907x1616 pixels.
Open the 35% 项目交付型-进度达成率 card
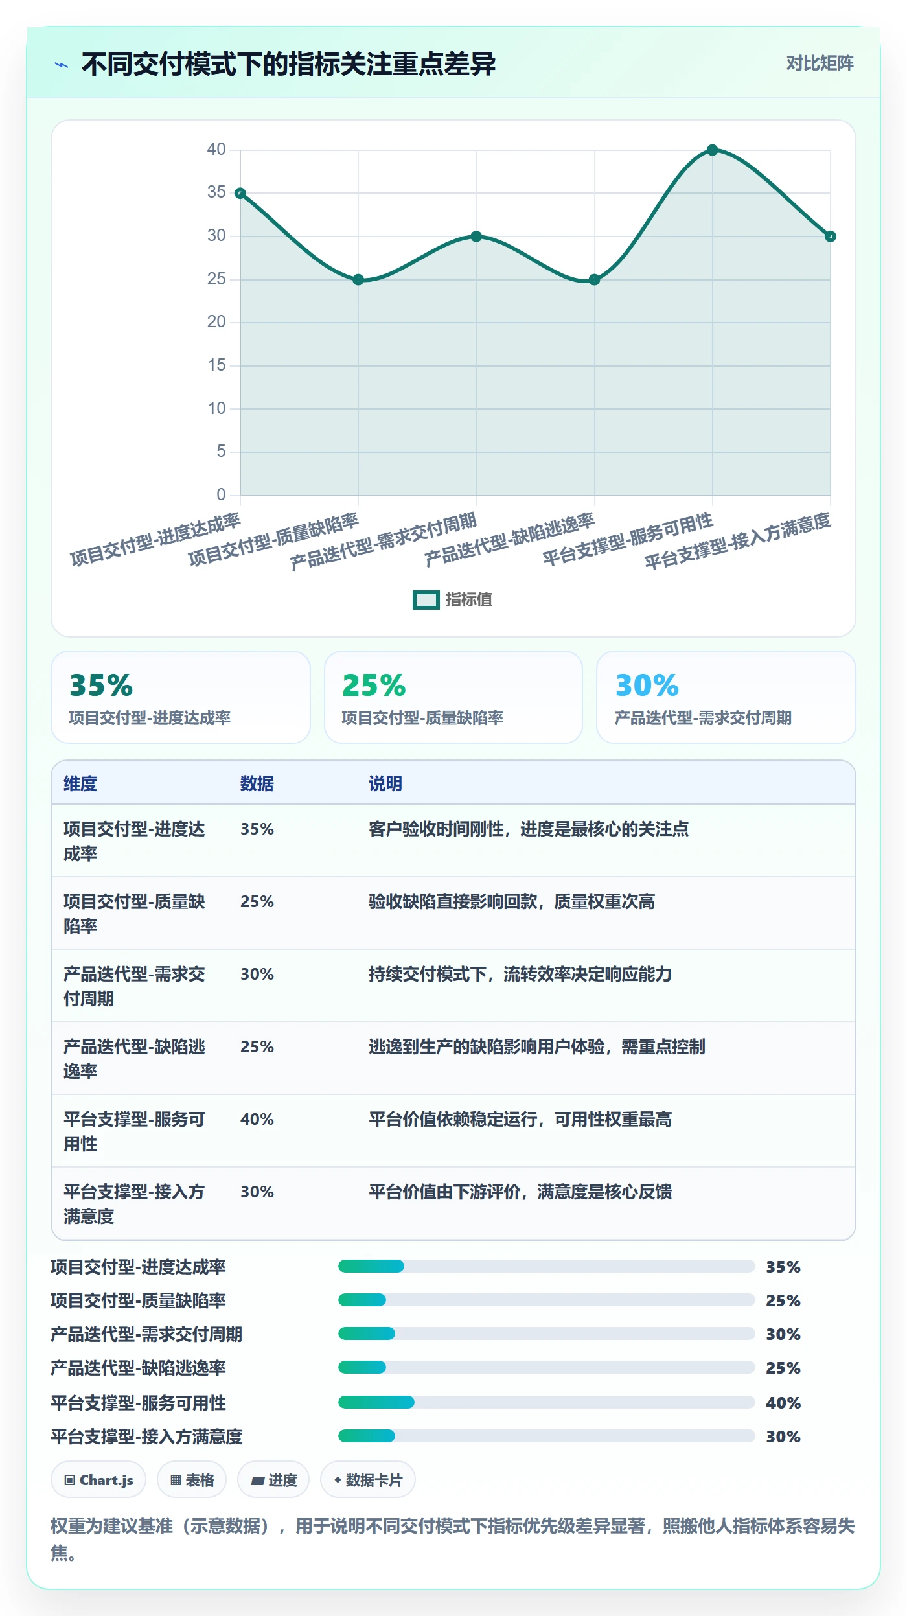[x=181, y=697]
